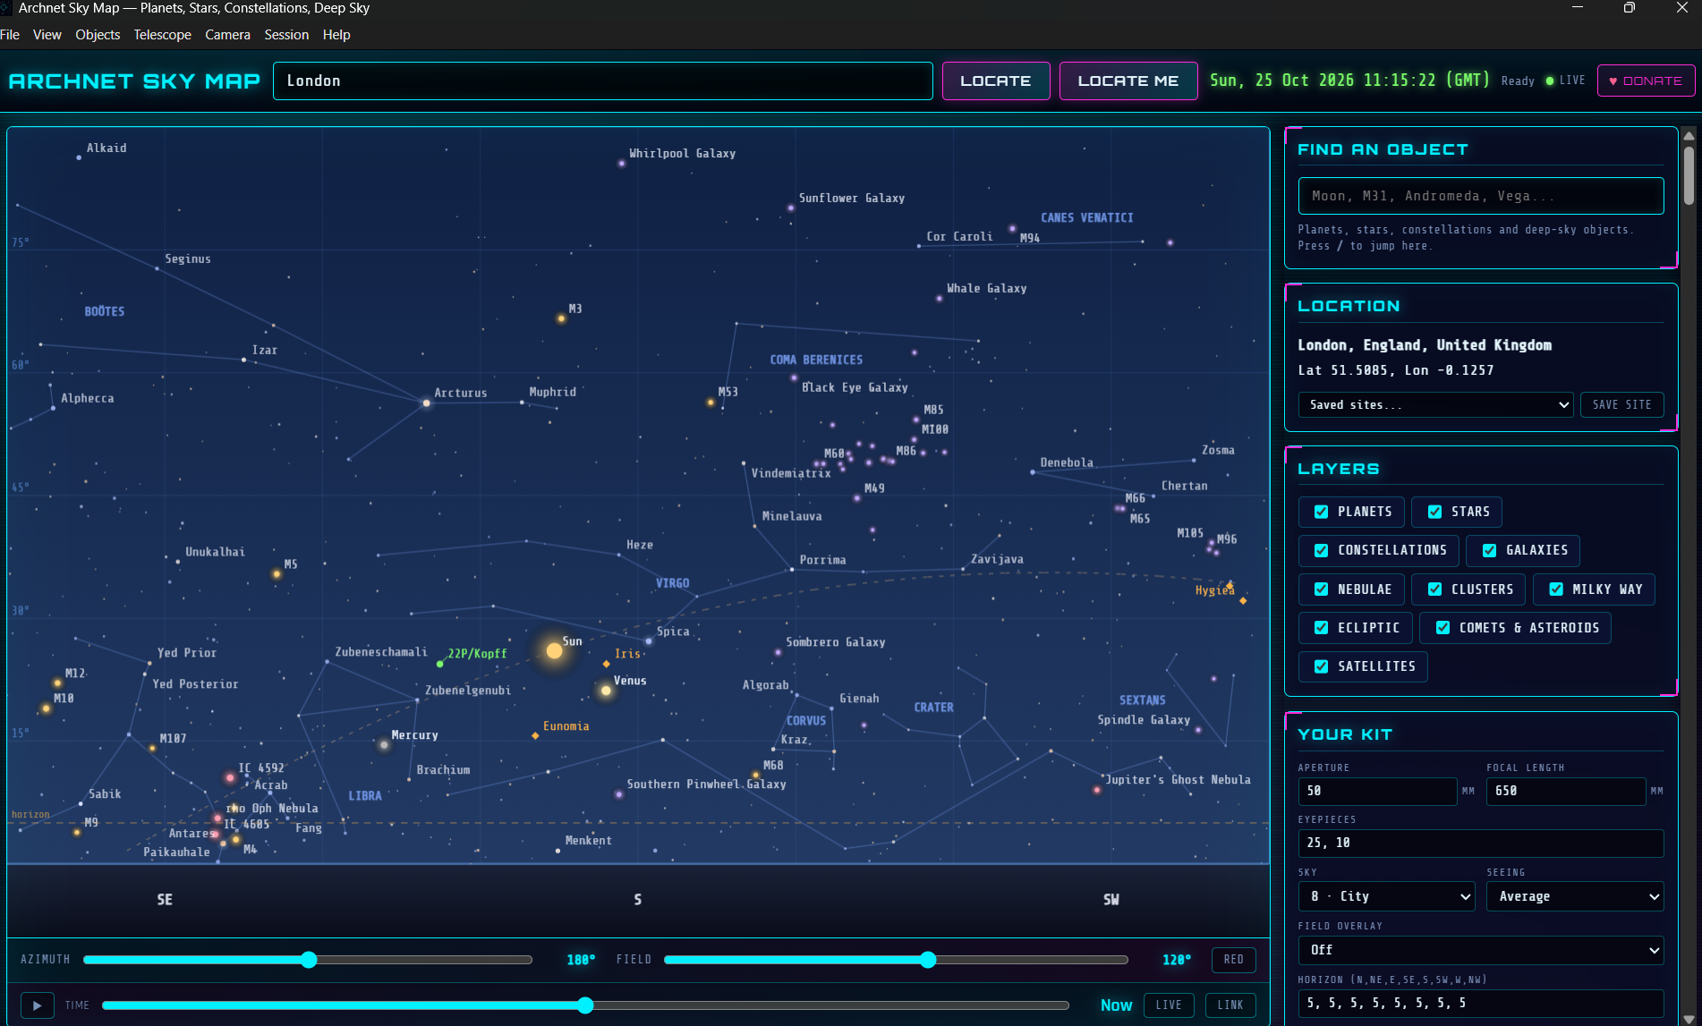Click the heart DONATE button
This screenshot has width=1702, height=1026.
click(x=1646, y=81)
